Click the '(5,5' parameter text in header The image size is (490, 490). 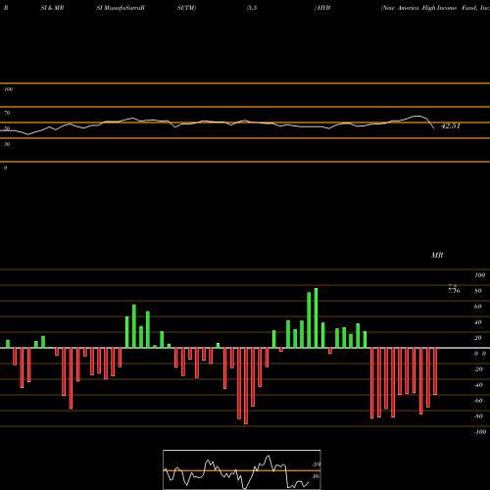252,8
